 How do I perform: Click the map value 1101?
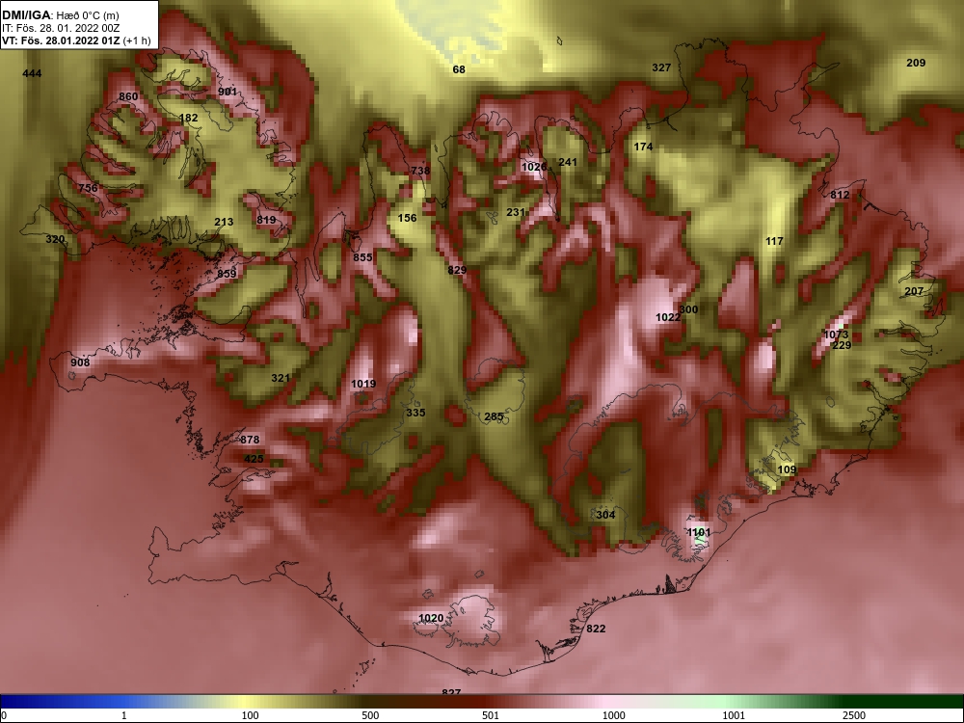click(x=699, y=532)
